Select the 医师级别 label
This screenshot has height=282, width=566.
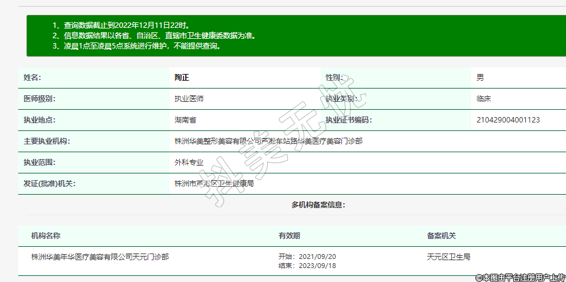coord(39,99)
